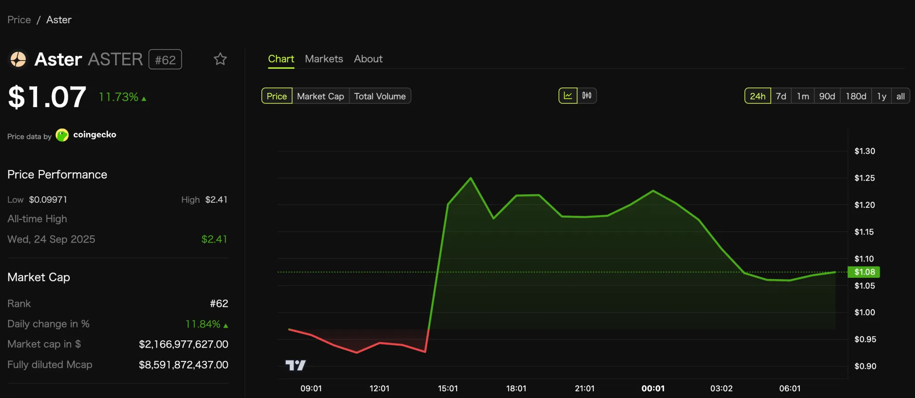This screenshot has width=915, height=398.
Task: Click the #62 rank badge
Action: tap(165, 60)
